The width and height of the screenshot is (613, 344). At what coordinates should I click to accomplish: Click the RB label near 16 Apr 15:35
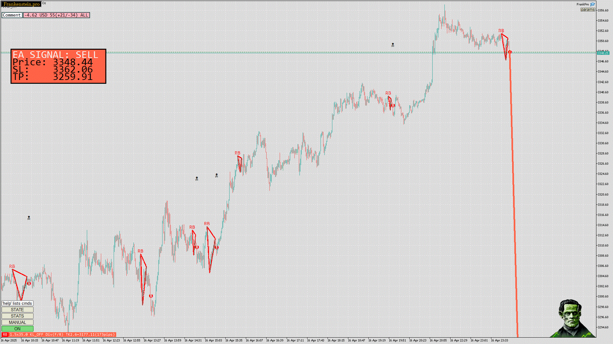(x=237, y=153)
